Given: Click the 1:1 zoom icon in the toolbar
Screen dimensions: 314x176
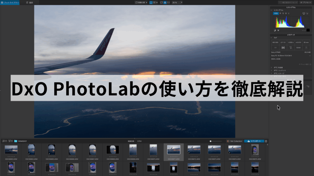Looking at the screenshot, I should pos(168,2).
